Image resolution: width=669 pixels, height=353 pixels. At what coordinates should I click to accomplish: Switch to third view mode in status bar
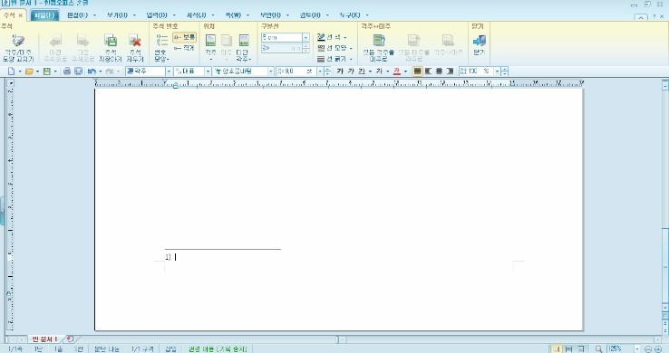tap(581, 348)
